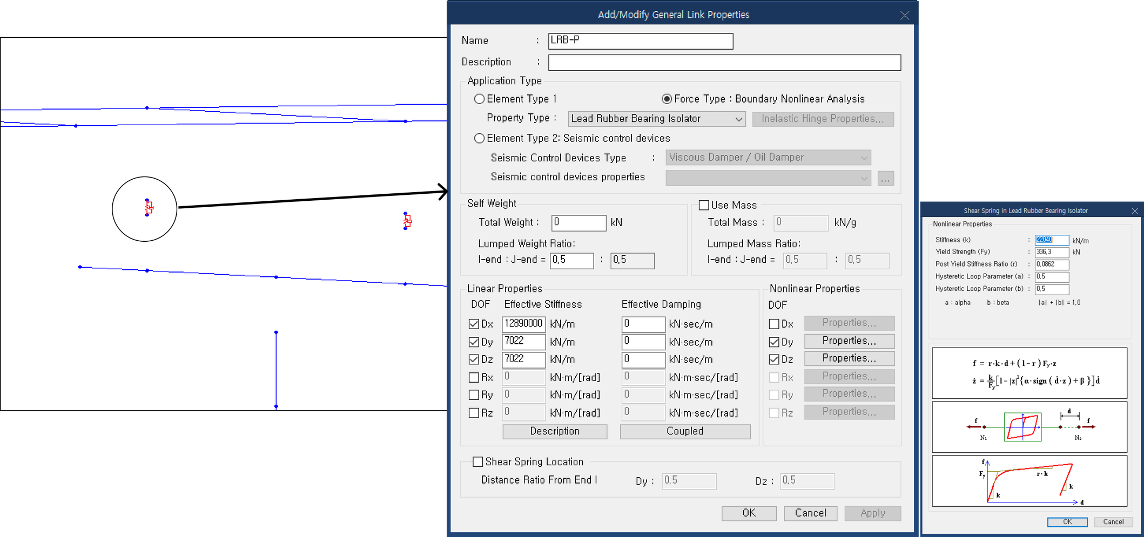Toggle nonlinear Dz DOF checkbox
This screenshot has height=537, width=1144.
point(774,359)
